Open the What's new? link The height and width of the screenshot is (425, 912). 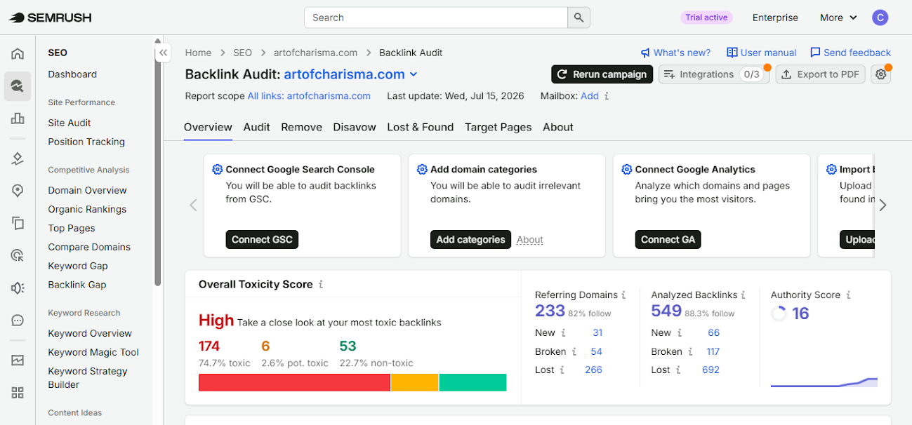click(x=675, y=53)
